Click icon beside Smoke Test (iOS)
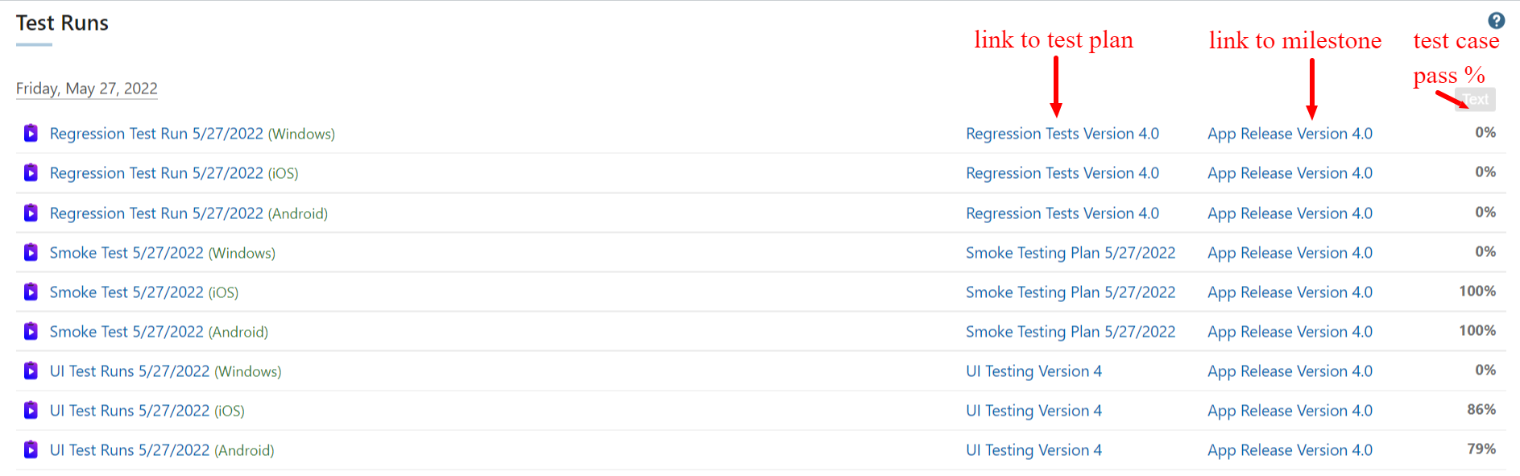This screenshot has height=476, width=1520. [x=31, y=292]
